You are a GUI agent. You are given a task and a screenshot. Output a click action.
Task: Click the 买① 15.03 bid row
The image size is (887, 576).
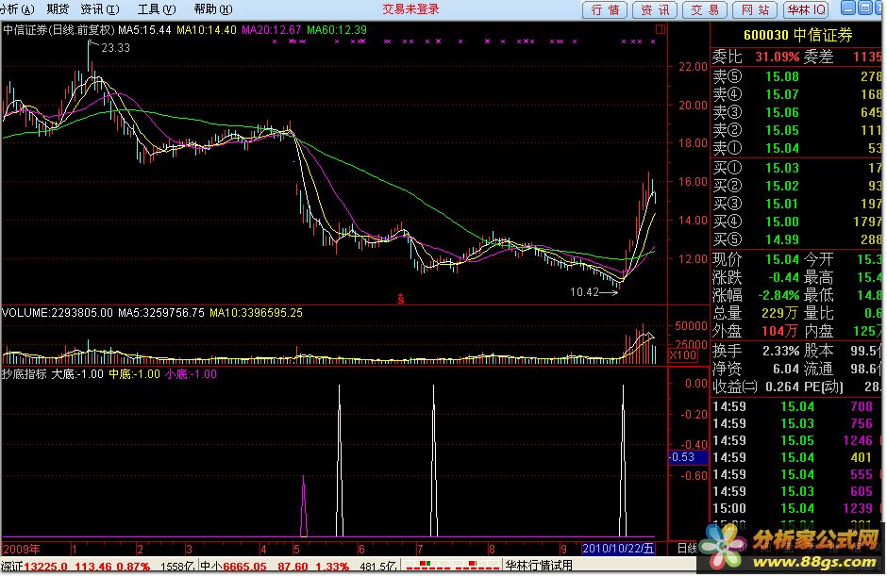tap(796, 168)
